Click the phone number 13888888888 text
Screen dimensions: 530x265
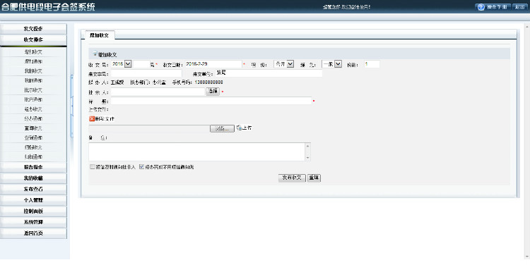208,82
